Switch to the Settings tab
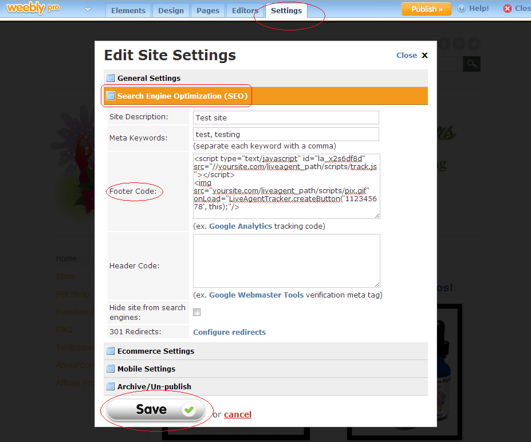Image resolution: width=531 pixels, height=442 pixels. [286, 10]
